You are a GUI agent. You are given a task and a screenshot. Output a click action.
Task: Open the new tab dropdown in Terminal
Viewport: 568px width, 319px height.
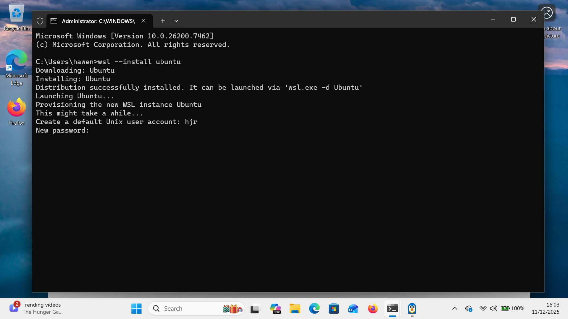coord(176,21)
